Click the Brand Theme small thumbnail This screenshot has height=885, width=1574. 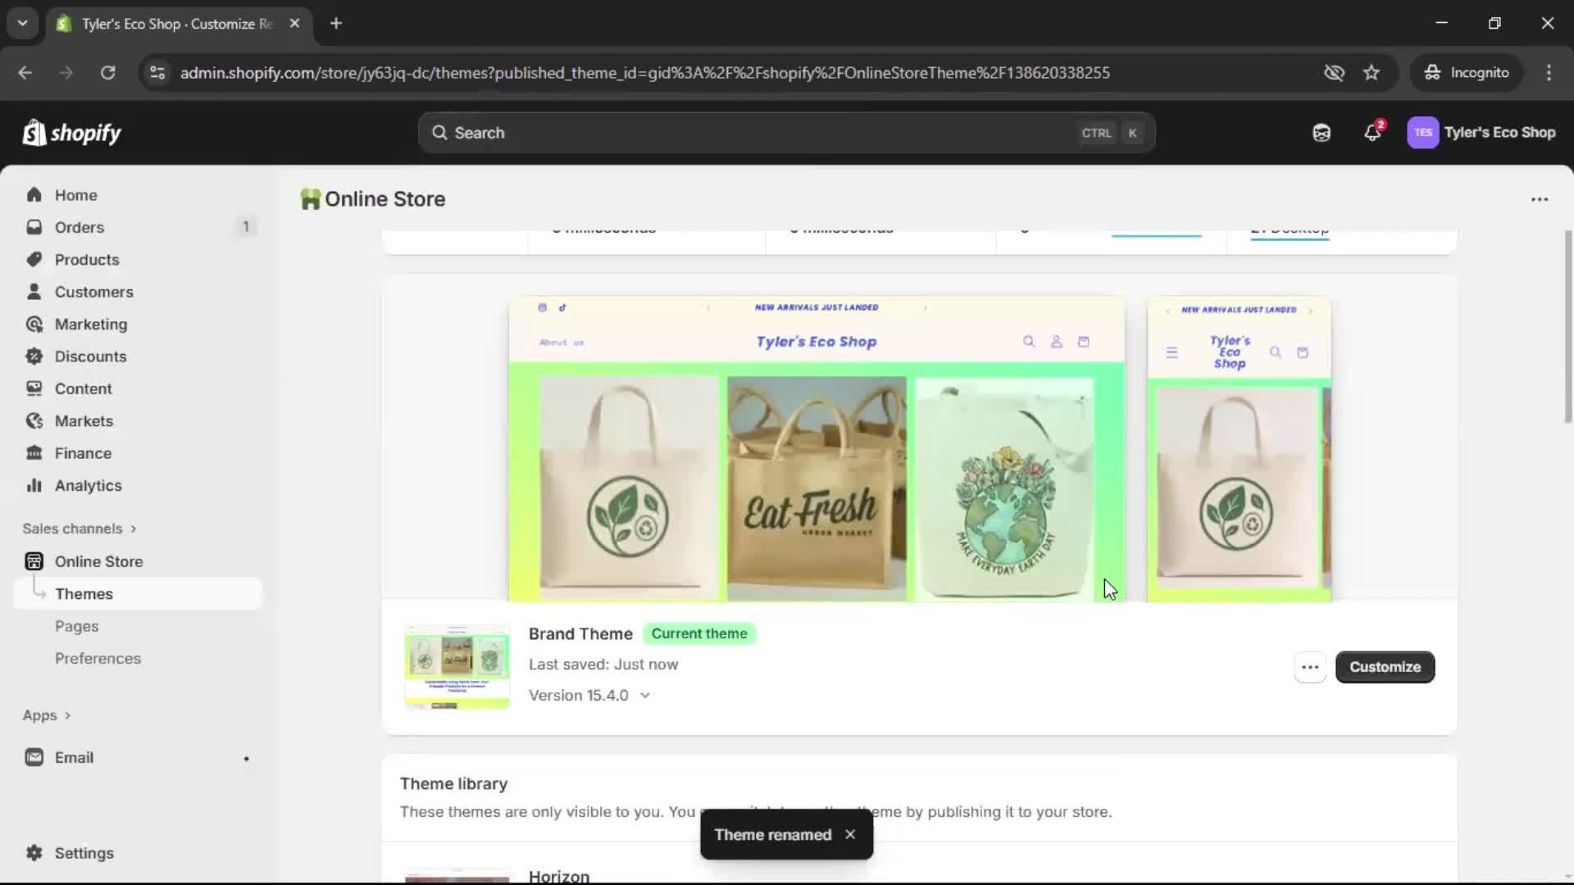click(x=457, y=666)
